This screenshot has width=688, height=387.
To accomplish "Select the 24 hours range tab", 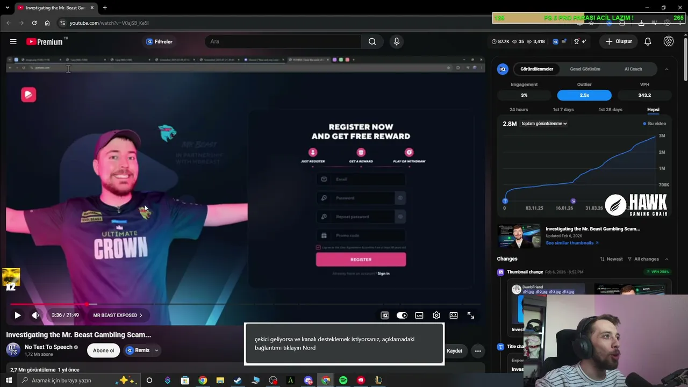I will click(519, 110).
